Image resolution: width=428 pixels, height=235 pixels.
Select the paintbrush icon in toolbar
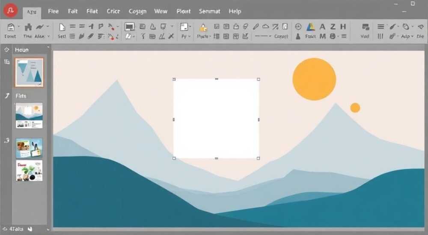393,26
